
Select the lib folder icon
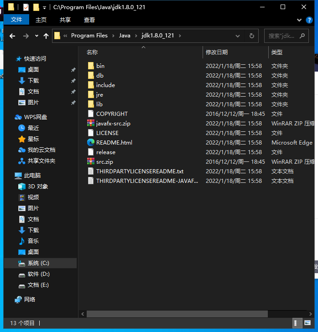[x=91, y=104]
